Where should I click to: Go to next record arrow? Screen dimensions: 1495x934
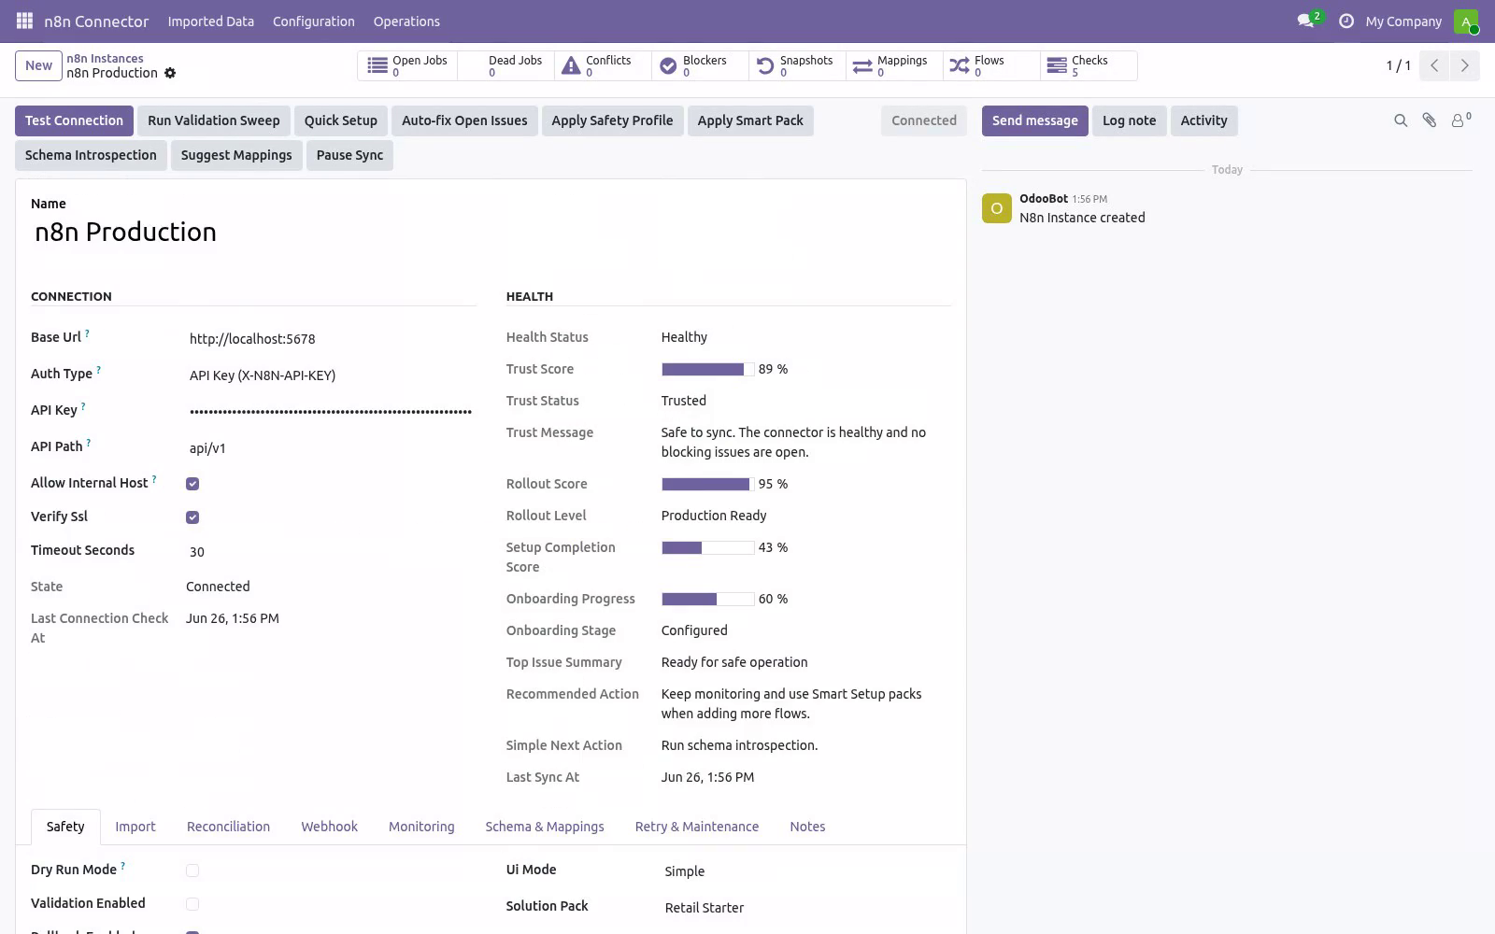(x=1464, y=65)
